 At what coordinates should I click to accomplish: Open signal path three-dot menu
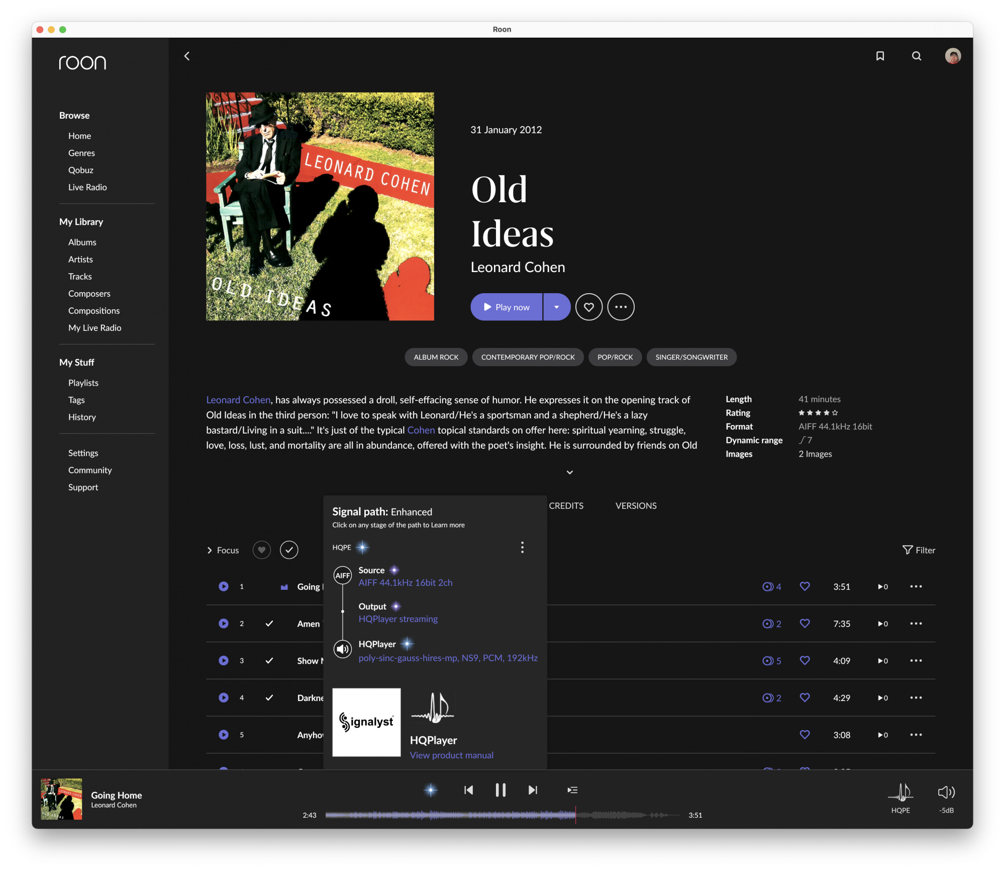[x=523, y=547]
